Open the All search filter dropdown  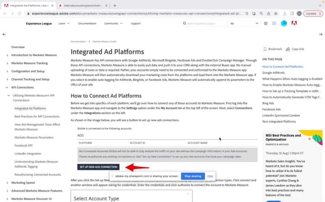pyautogui.click(x=244, y=23)
